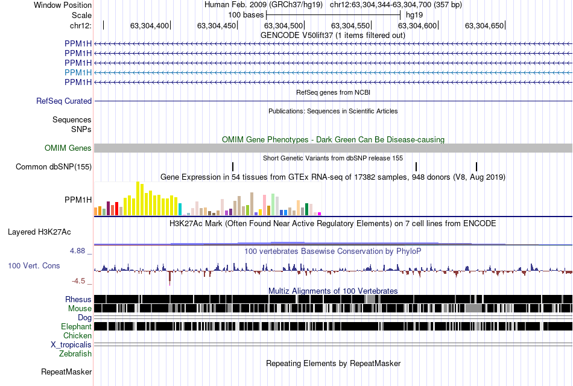
Task: Open 'Multiz Alignments of 100 Vertebrates' title
Action: click(x=333, y=291)
